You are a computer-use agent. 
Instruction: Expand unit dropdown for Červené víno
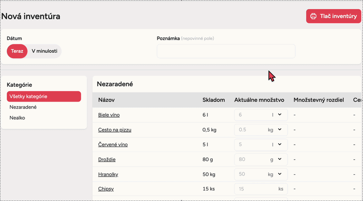pyautogui.click(x=280, y=145)
